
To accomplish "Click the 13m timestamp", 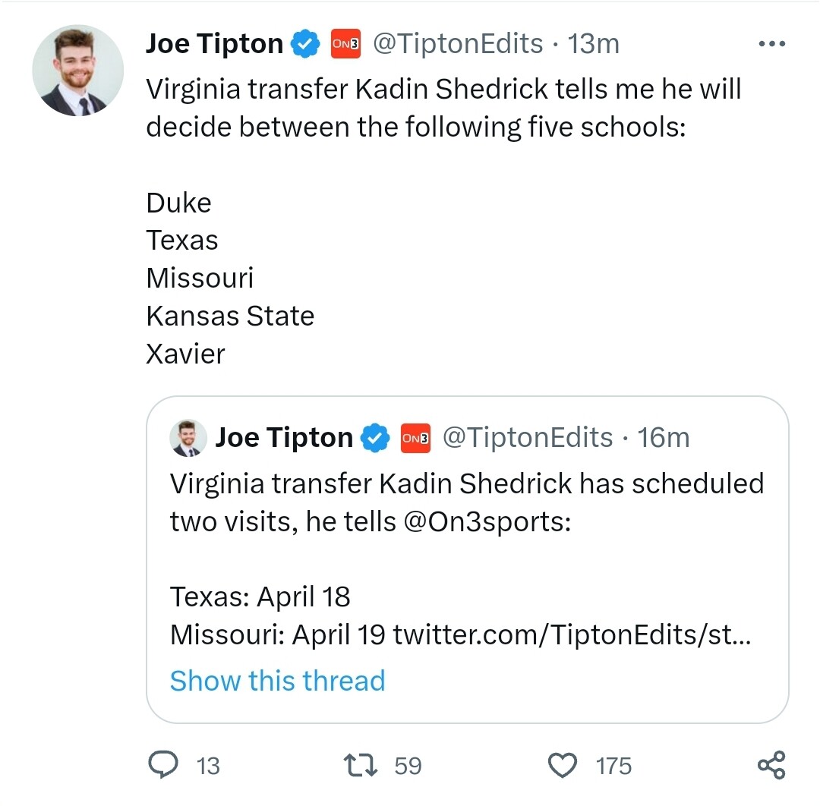I will pos(594,43).
